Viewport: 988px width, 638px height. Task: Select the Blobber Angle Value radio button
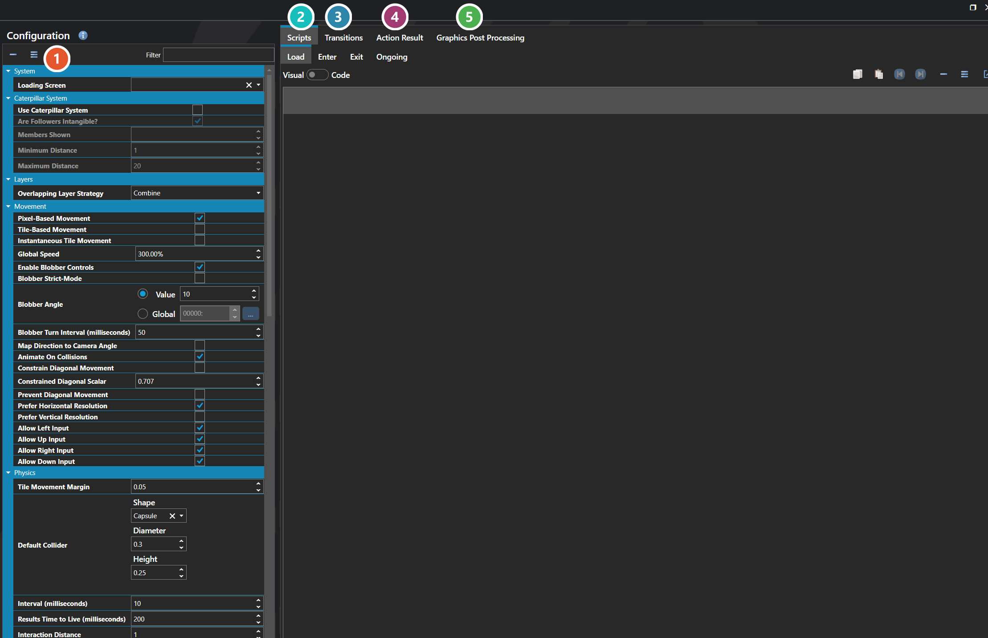click(x=143, y=294)
